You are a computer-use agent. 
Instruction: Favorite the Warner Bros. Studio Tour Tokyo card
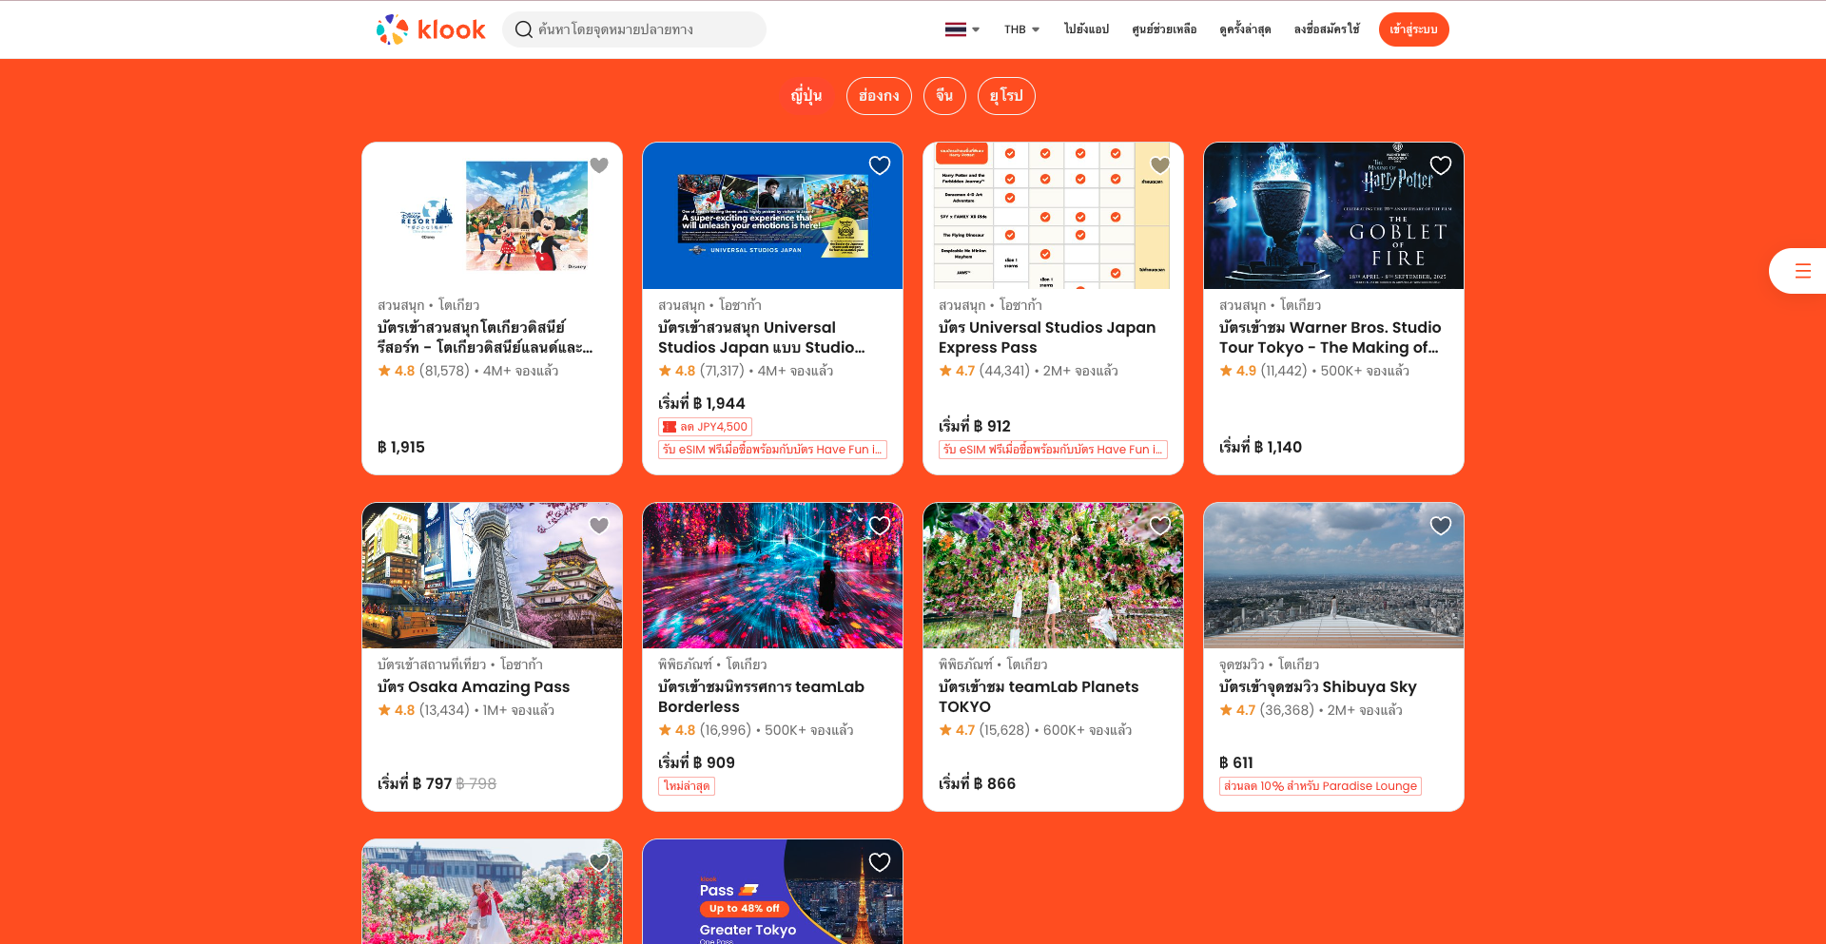pyautogui.click(x=1441, y=165)
